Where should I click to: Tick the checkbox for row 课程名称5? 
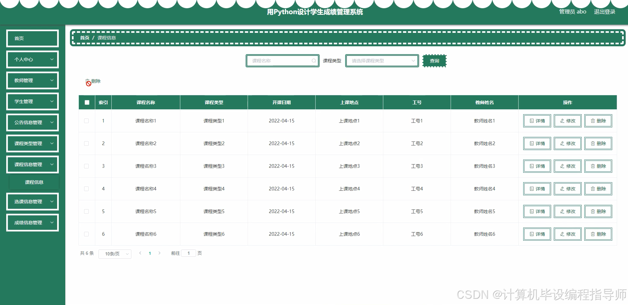[86, 211]
